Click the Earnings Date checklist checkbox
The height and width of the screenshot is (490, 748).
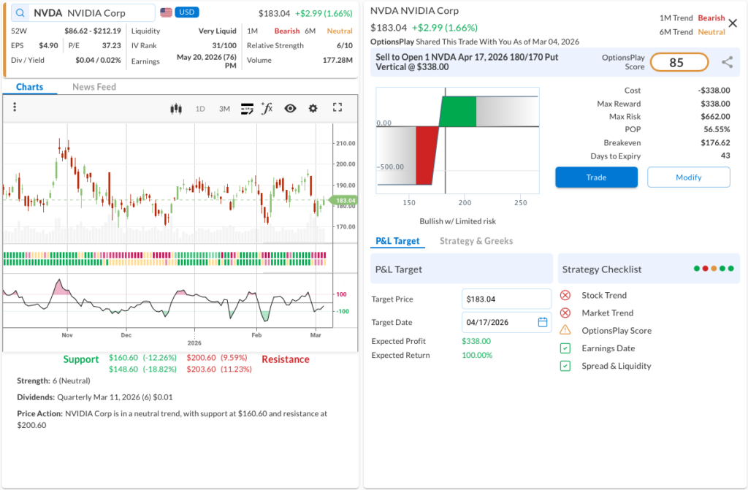pos(565,348)
